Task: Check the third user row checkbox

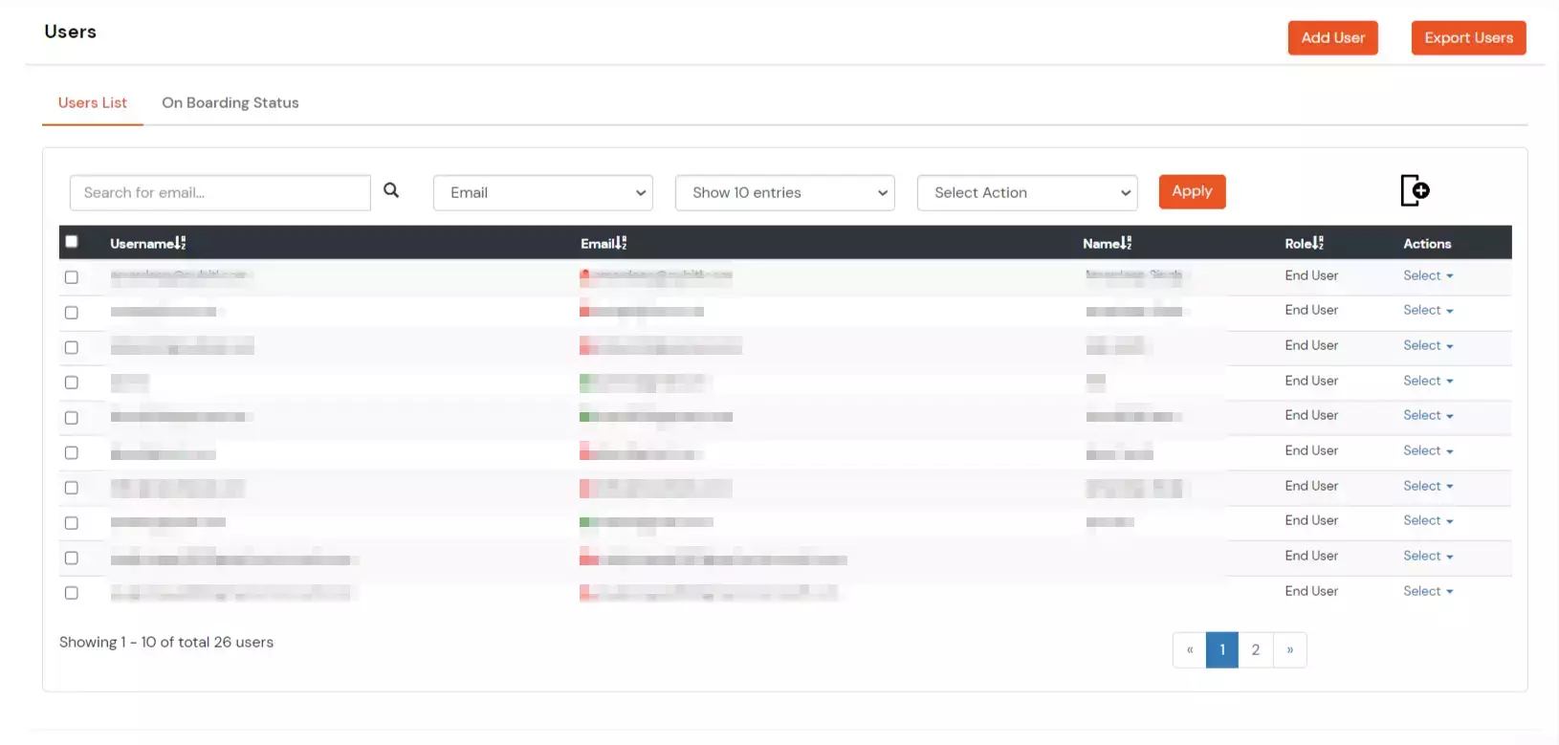Action: tap(72, 347)
